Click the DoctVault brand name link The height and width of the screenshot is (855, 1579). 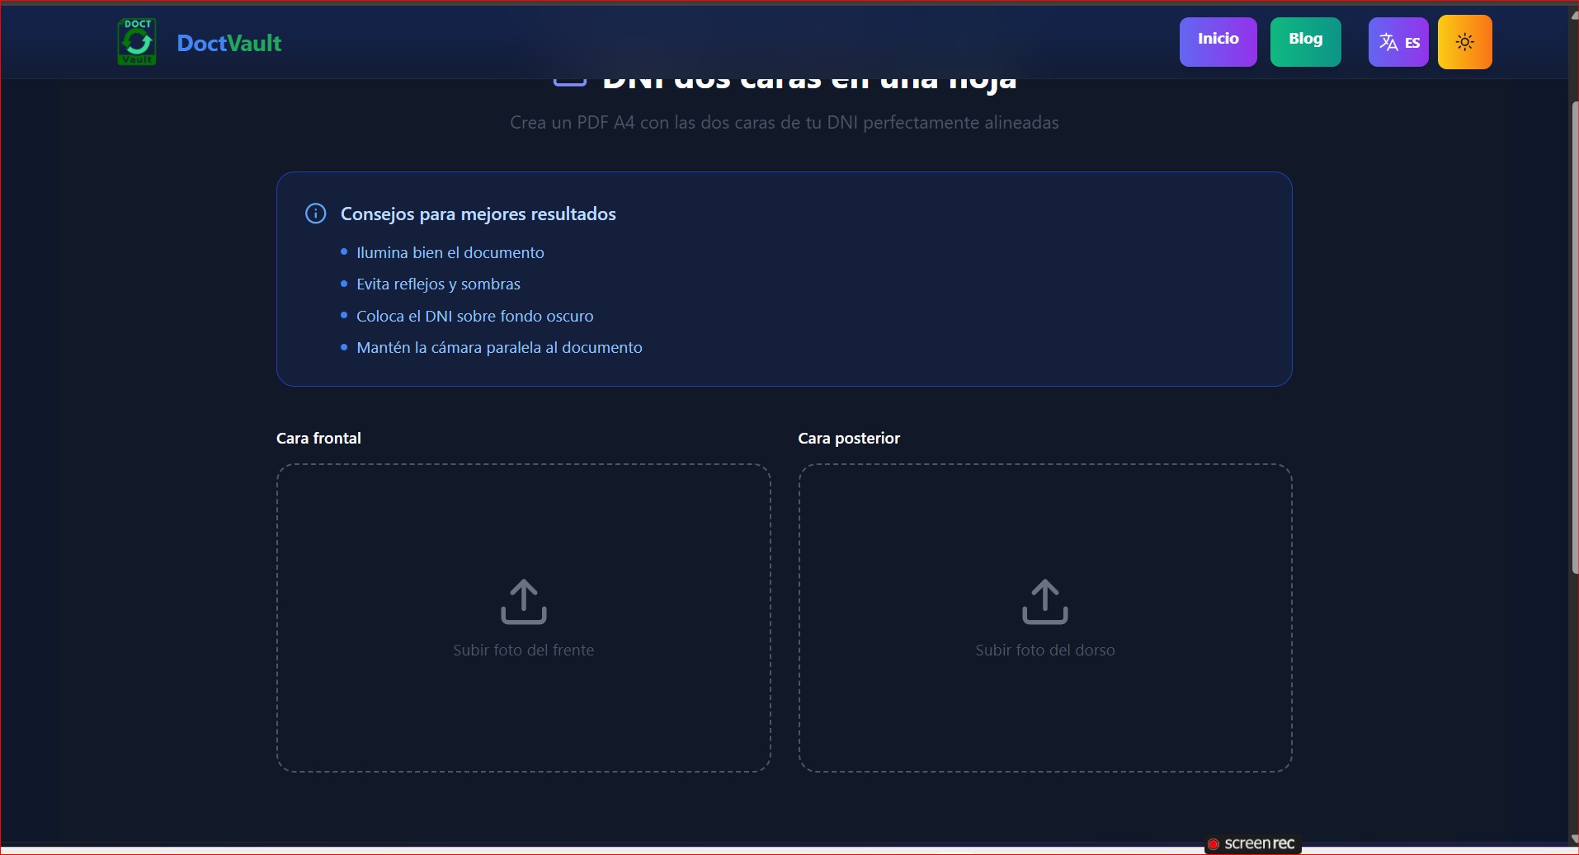(229, 43)
